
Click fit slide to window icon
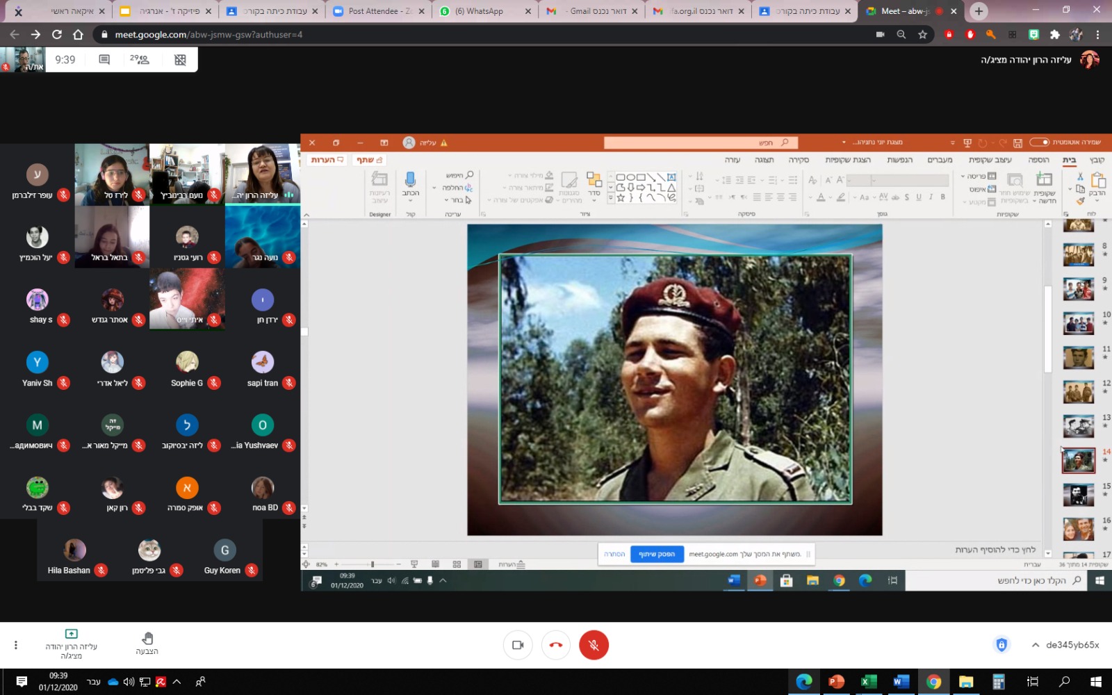point(306,564)
